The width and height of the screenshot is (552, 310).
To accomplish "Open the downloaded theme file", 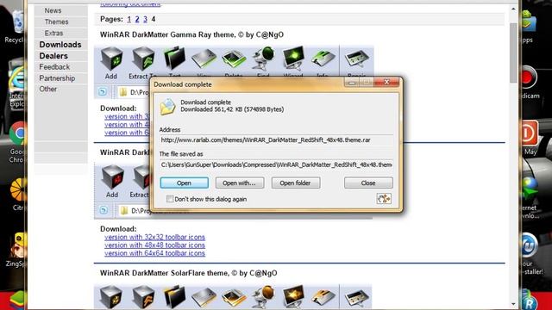I will coord(184,183).
